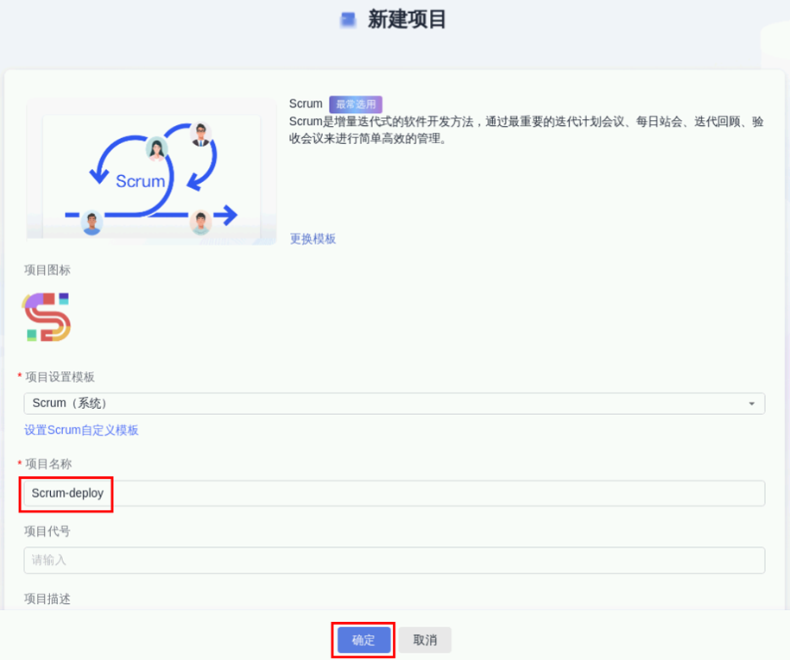
Task: Click the caret arrow of 项目设置模板 selector
Action: coord(751,404)
